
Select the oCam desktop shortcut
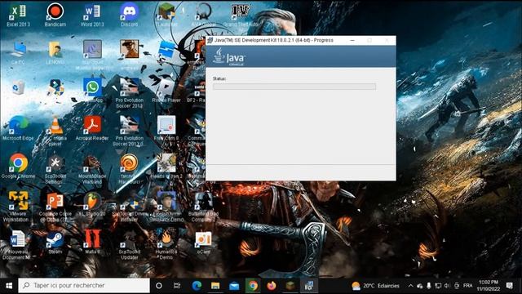[x=203, y=242]
